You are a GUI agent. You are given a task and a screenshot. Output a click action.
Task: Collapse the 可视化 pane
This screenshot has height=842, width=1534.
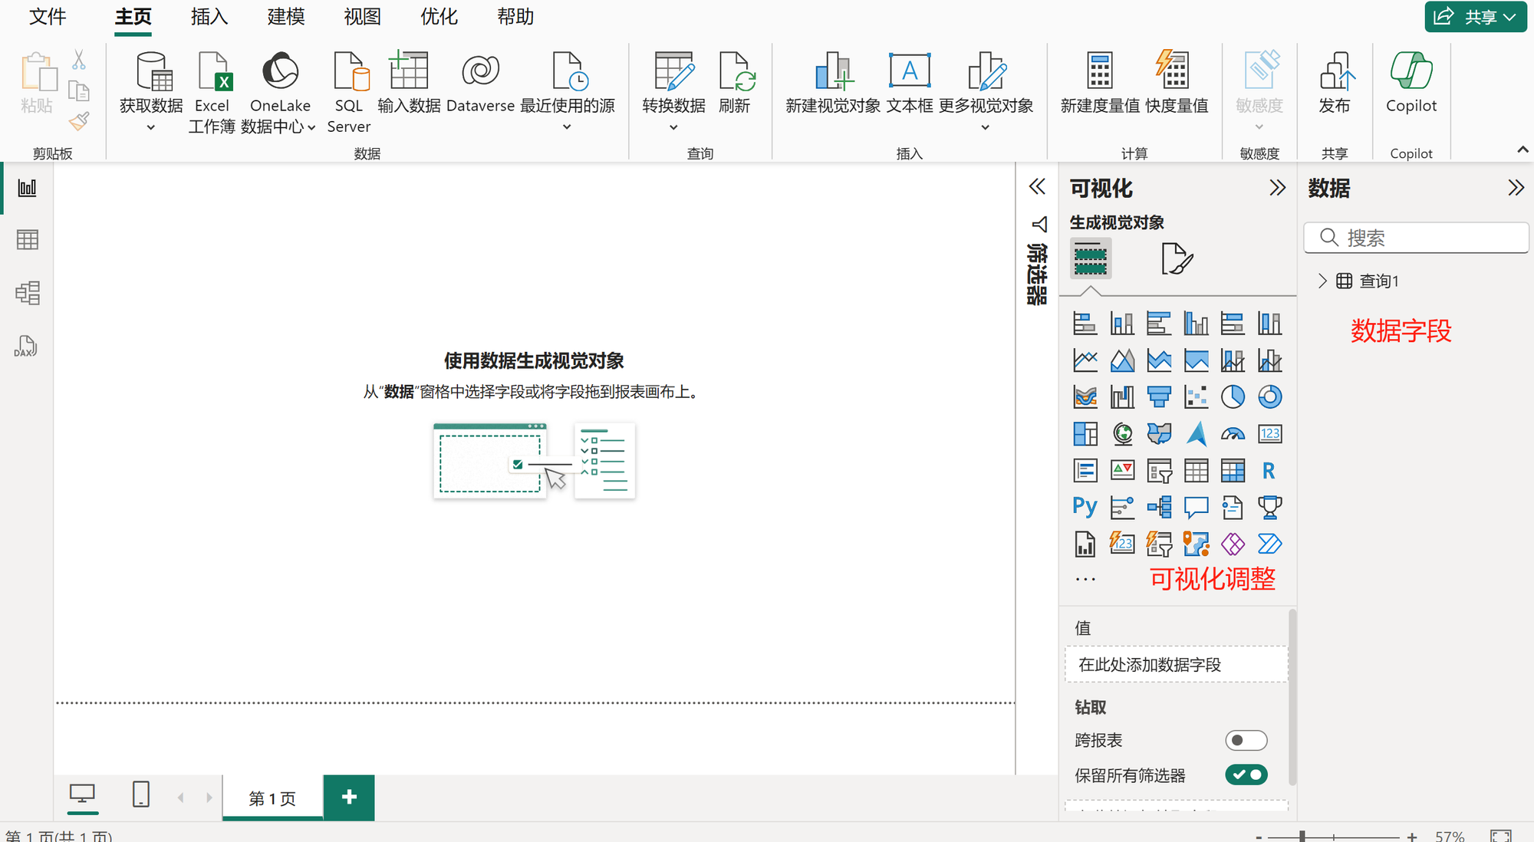pos(1277,188)
